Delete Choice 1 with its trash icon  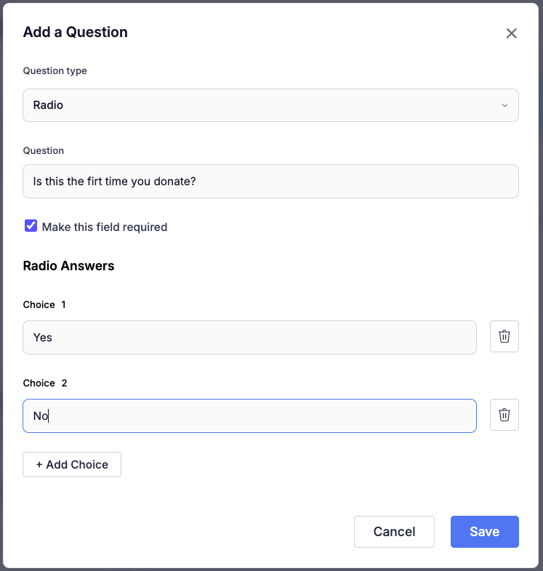coord(504,336)
